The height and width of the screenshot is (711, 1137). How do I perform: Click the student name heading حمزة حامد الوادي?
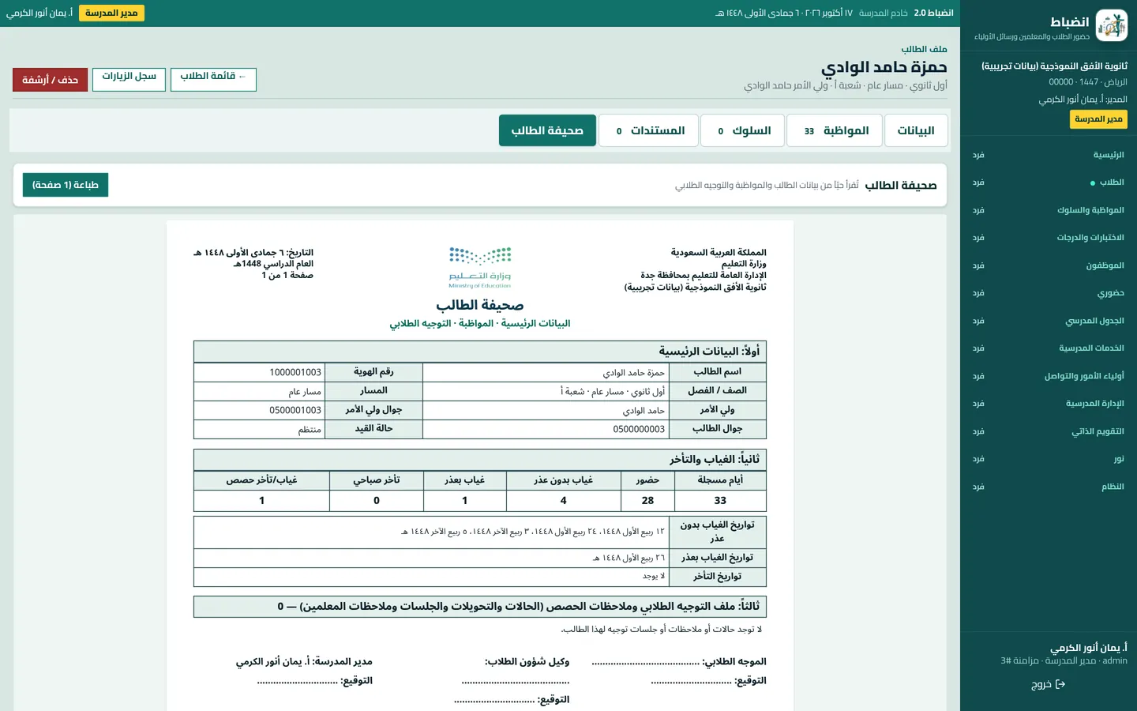click(x=884, y=67)
